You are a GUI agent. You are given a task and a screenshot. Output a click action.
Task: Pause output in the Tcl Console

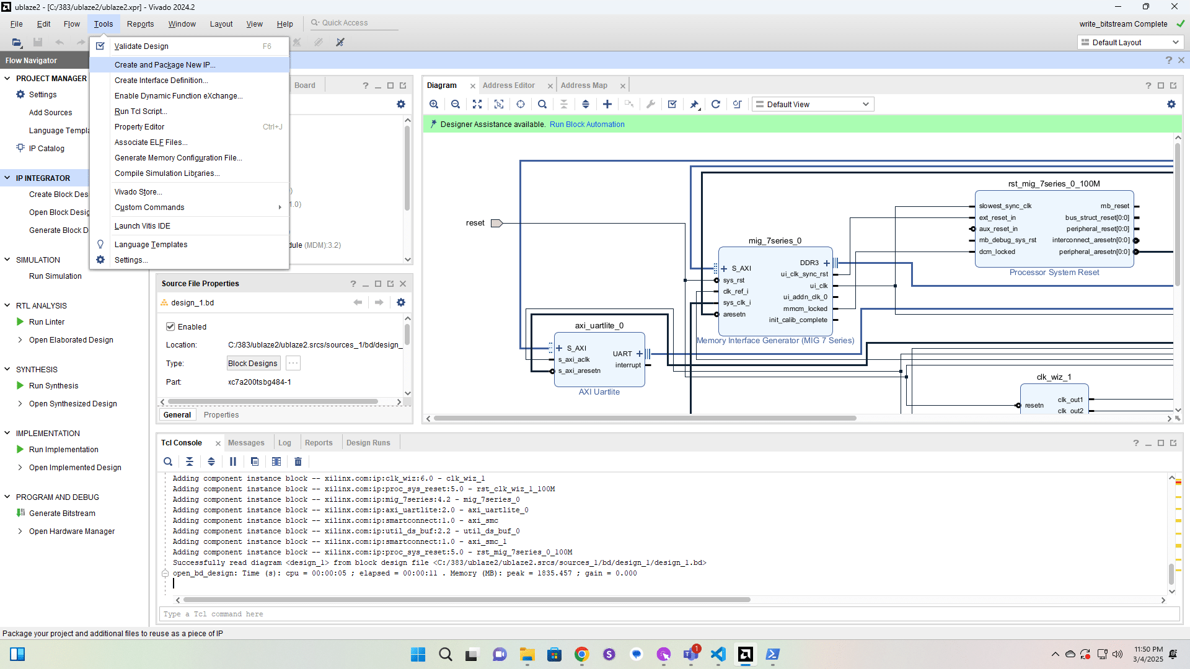(233, 461)
